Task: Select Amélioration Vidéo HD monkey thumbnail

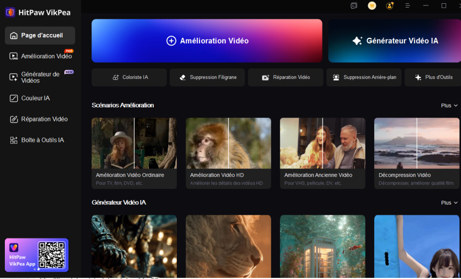Action: tap(229, 144)
